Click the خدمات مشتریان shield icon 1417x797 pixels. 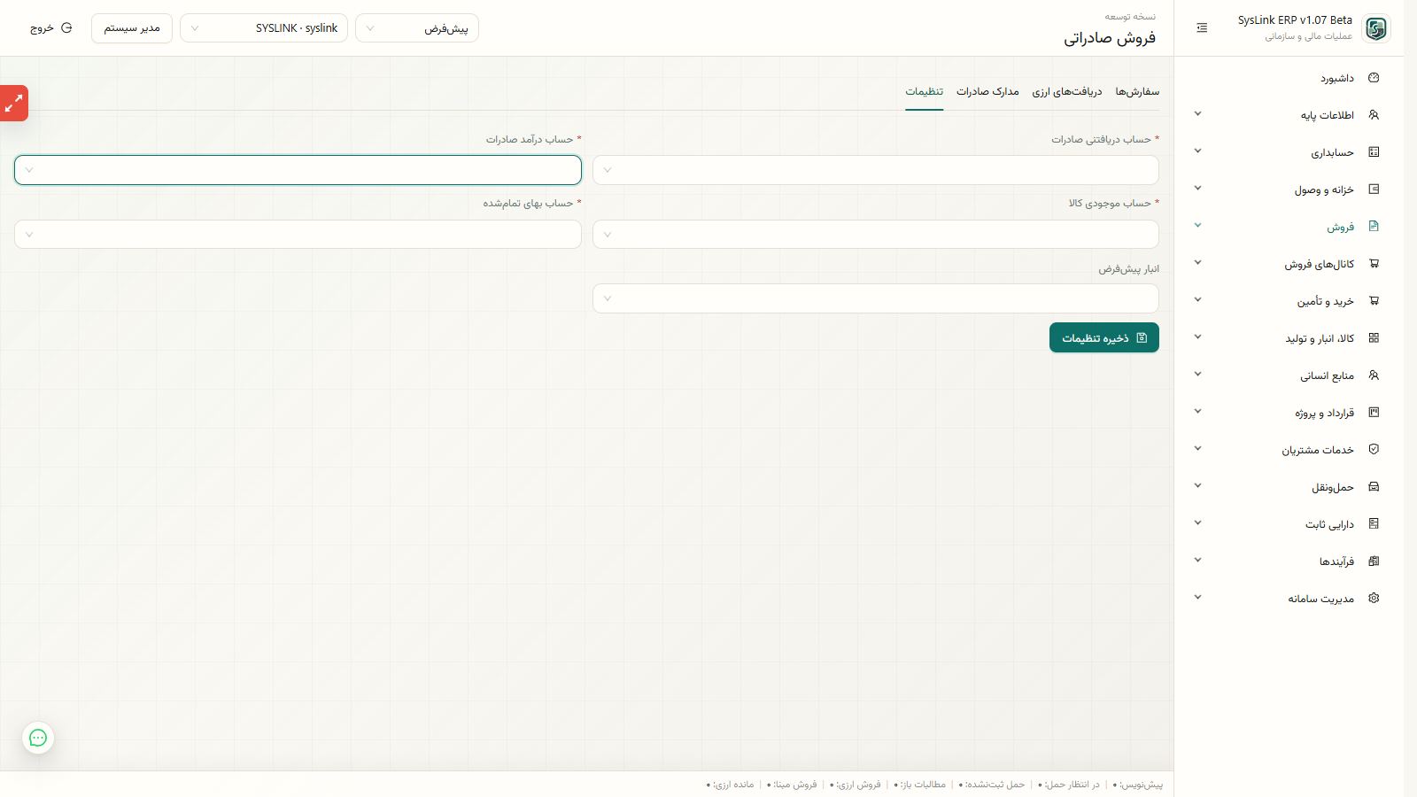(x=1374, y=450)
